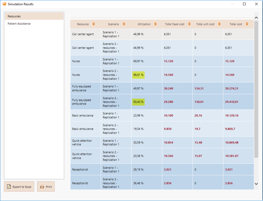Click the Utilization column header text
Viewport: 263px width, 201px height.
[144, 24]
